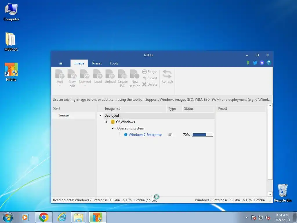Click the 70% loading progress bar
The width and height of the screenshot is (297, 223).
202,135
